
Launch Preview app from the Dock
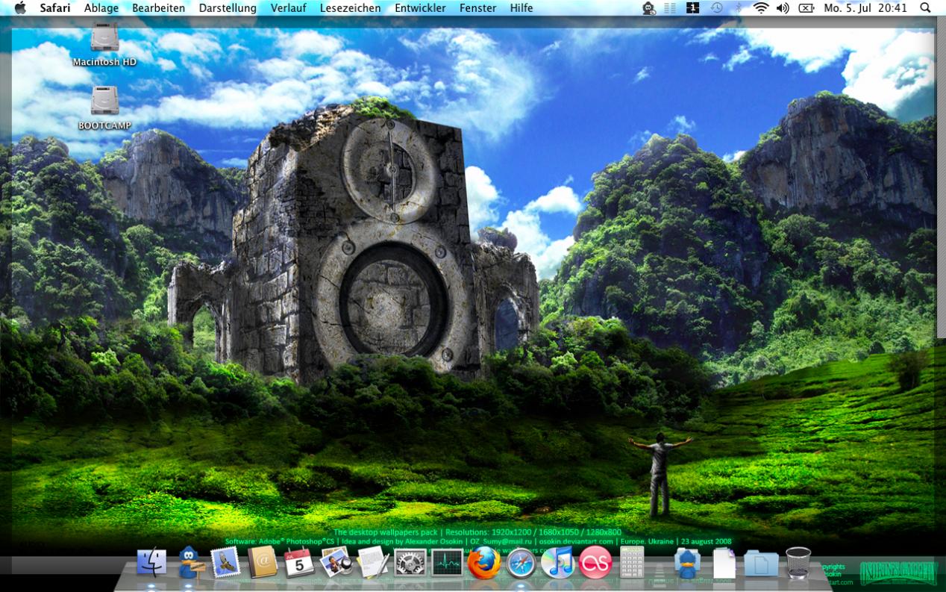click(336, 562)
